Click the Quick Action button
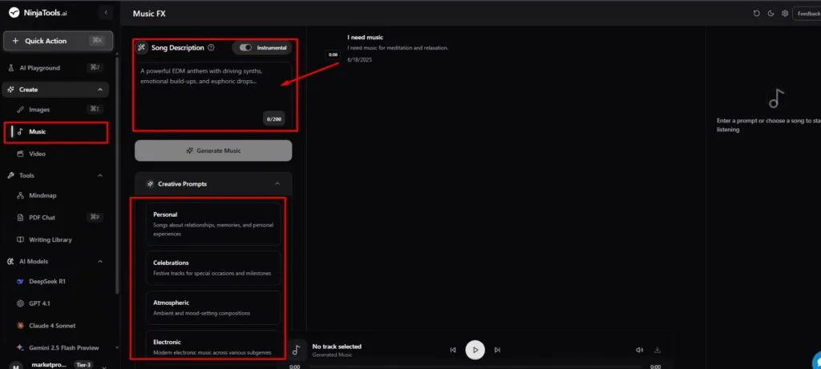This screenshot has width=821, height=369. click(x=56, y=41)
